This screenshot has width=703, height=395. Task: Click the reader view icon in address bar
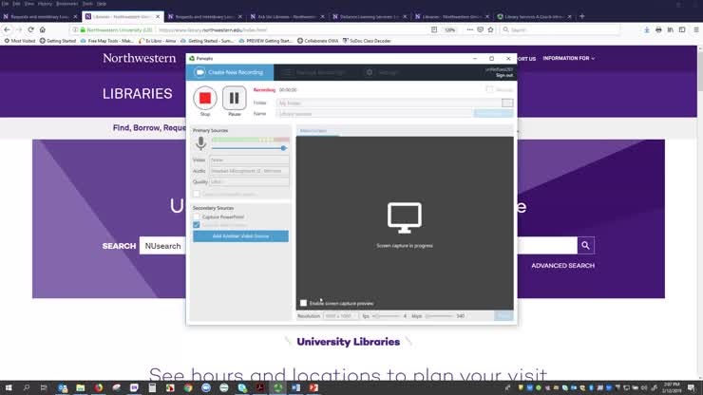coord(434,29)
